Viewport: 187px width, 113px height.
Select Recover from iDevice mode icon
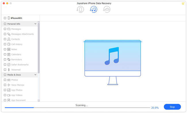(80, 9)
